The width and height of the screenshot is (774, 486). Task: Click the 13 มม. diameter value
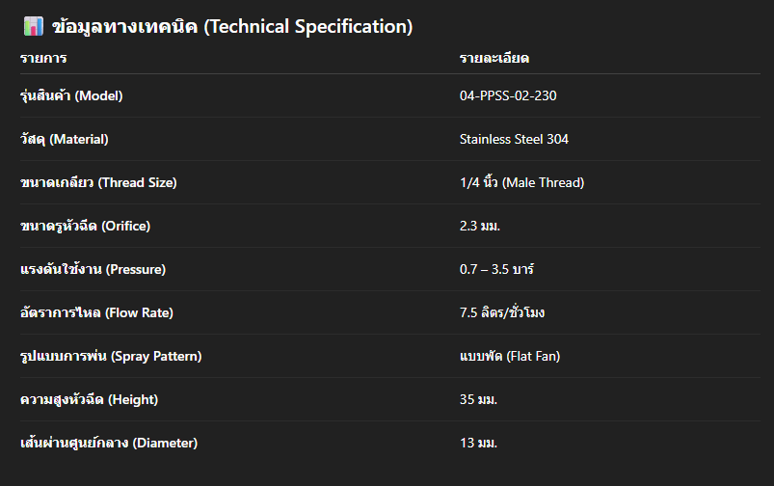click(x=479, y=443)
